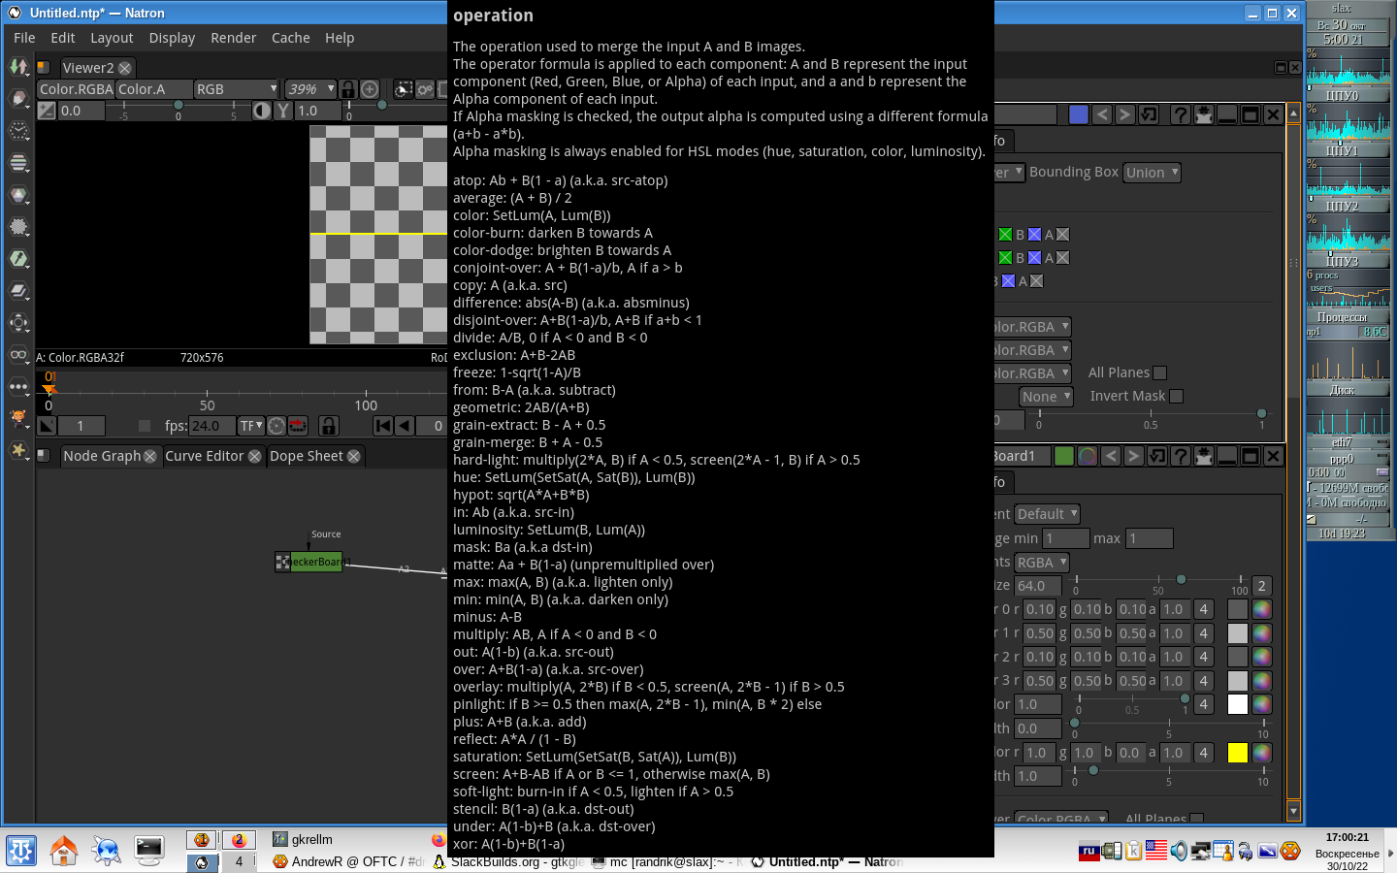Open color dialog for yellow line color

[x=1262, y=753]
